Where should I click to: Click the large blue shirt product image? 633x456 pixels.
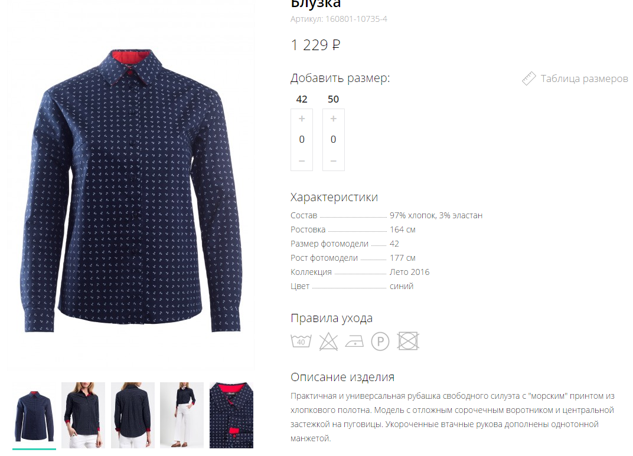[131, 189]
